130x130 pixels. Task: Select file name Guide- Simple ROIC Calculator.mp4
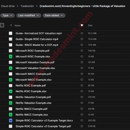click(37, 39)
